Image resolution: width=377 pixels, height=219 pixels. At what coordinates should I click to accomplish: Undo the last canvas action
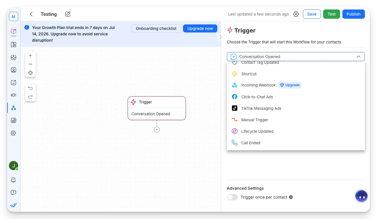(x=31, y=88)
